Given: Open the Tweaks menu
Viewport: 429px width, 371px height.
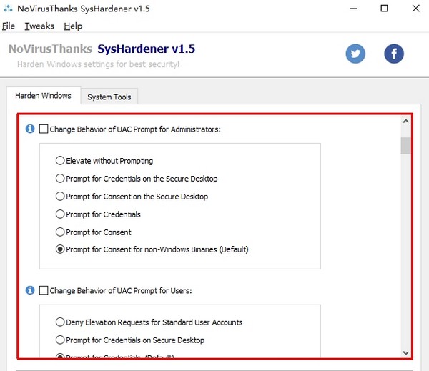Looking at the screenshot, I should (39, 26).
